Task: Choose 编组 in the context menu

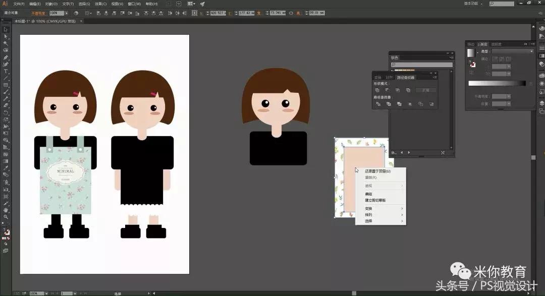Action: point(368,194)
